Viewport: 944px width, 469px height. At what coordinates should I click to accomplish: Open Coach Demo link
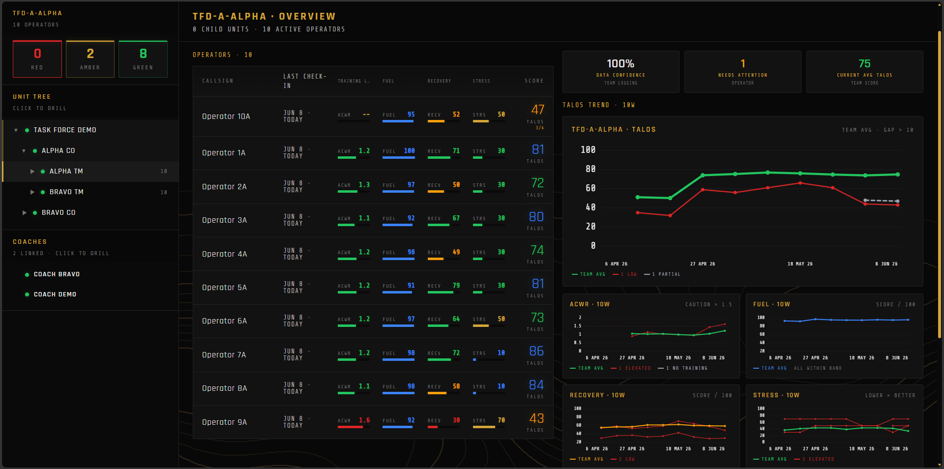[55, 294]
